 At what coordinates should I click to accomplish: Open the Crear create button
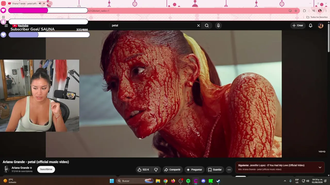coord(298,25)
